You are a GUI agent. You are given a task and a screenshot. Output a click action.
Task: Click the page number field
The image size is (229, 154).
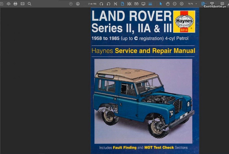(92, 4)
